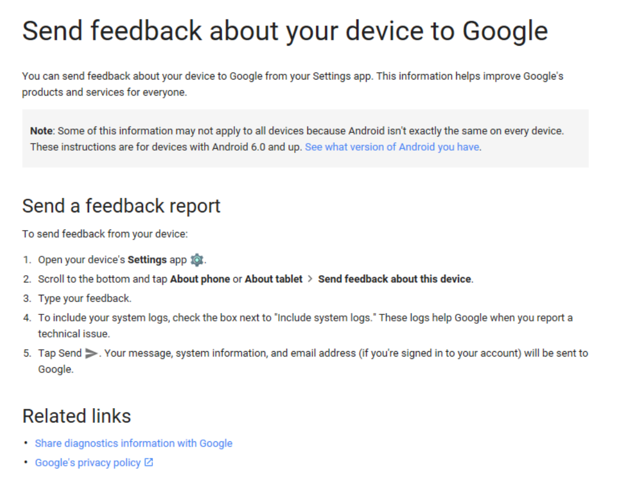The image size is (621, 484).
Task: Click 'Send feedback about this device' bold text
Action: [x=395, y=279]
